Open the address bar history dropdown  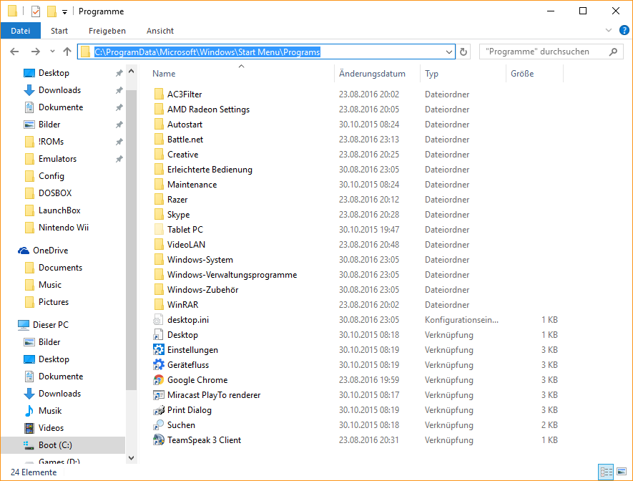click(x=449, y=52)
